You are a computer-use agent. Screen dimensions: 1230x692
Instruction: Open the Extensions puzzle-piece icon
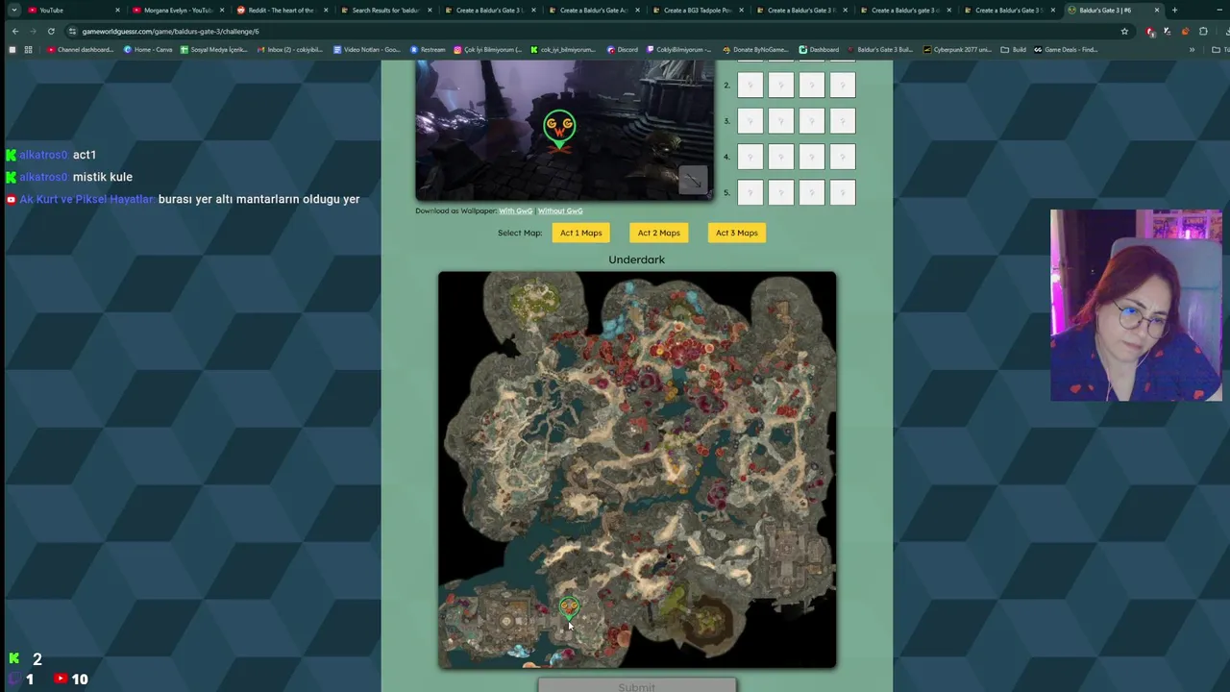tap(1203, 31)
